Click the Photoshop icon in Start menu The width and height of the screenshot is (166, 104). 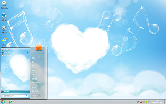2,52
